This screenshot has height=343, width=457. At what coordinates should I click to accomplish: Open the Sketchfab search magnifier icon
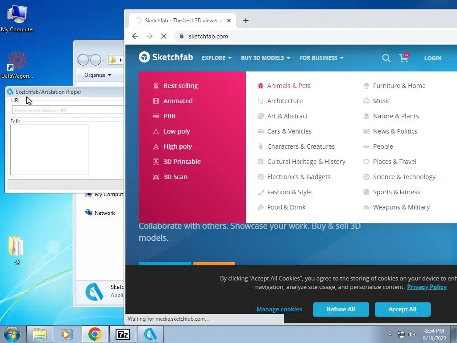coord(386,58)
